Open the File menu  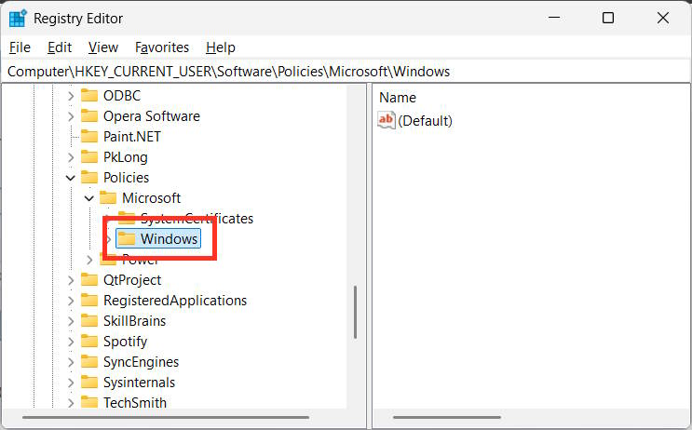[x=20, y=47]
